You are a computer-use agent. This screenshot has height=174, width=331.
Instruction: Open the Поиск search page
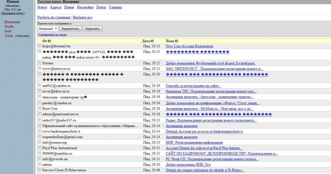[101, 7]
